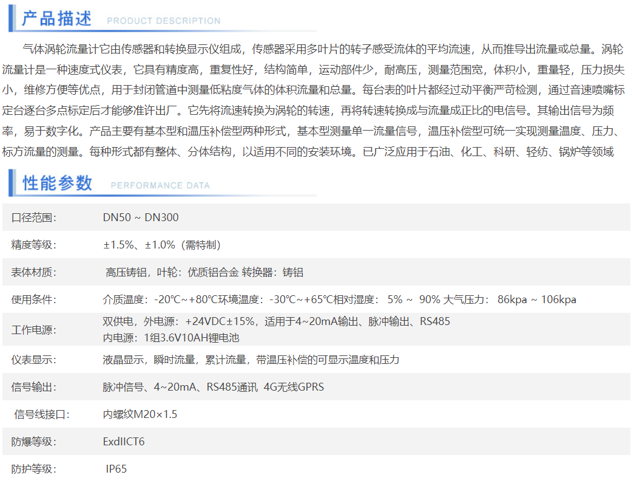Click the IP65 protection rating value
This screenshot has height=486, width=631.
click(x=116, y=469)
